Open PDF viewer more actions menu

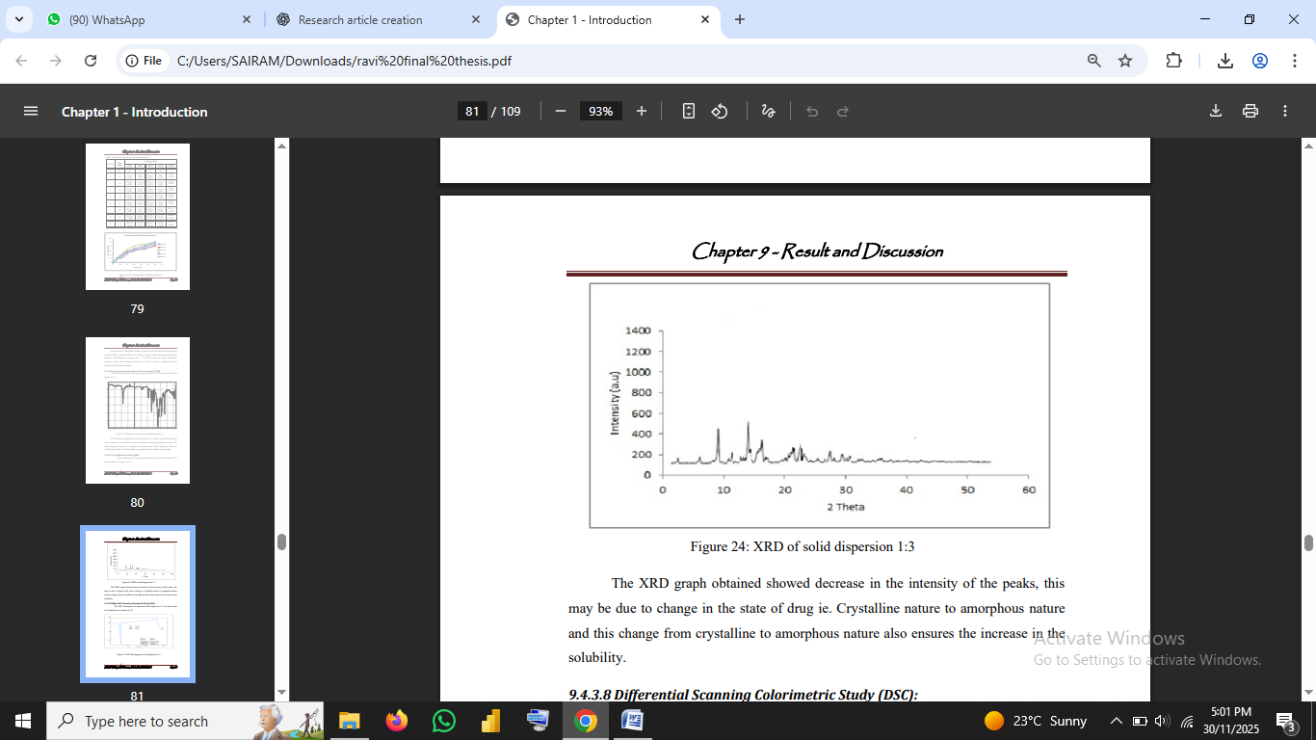point(1285,112)
